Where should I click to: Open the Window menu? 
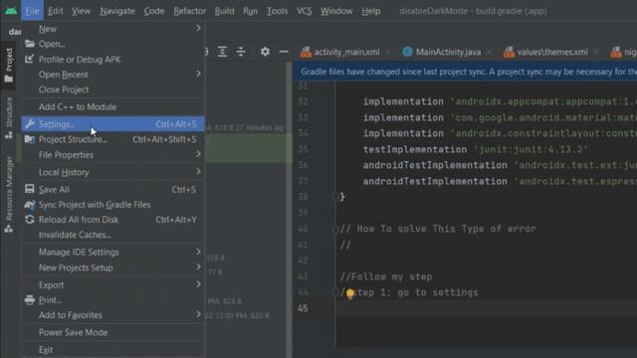point(336,11)
